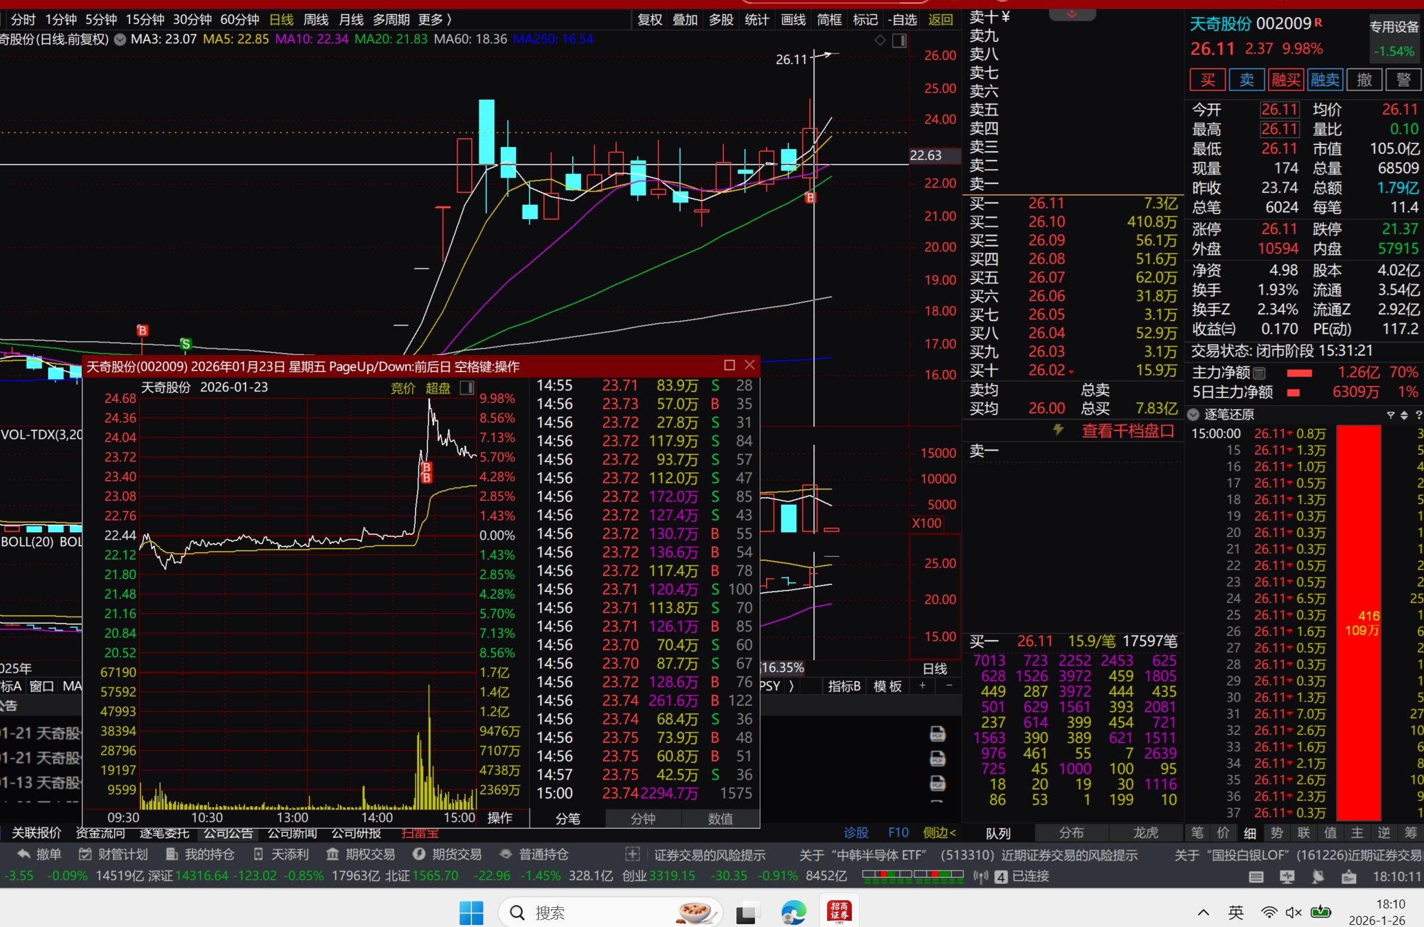Click the 主力净额 details list icon
Viewport: 1424px width, 927px height.
(x=1259, y=373)
